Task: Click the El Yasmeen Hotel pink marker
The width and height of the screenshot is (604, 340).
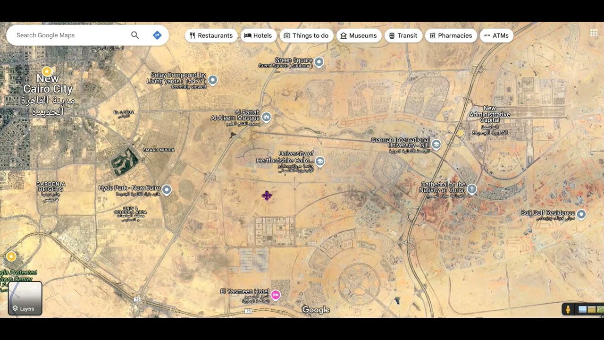Action: [276, 295]
